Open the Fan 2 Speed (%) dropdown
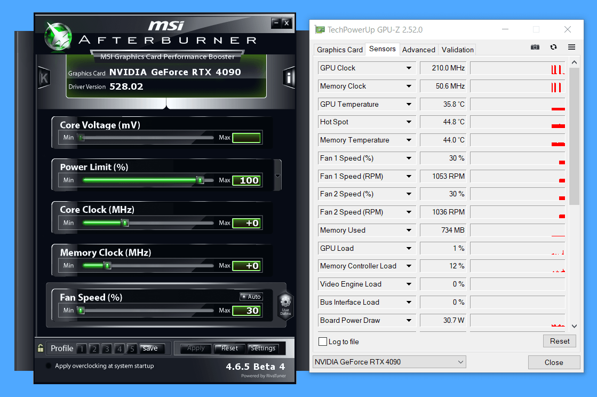The width and height of the screenshot is (597, 397). [x=409, y=194]
